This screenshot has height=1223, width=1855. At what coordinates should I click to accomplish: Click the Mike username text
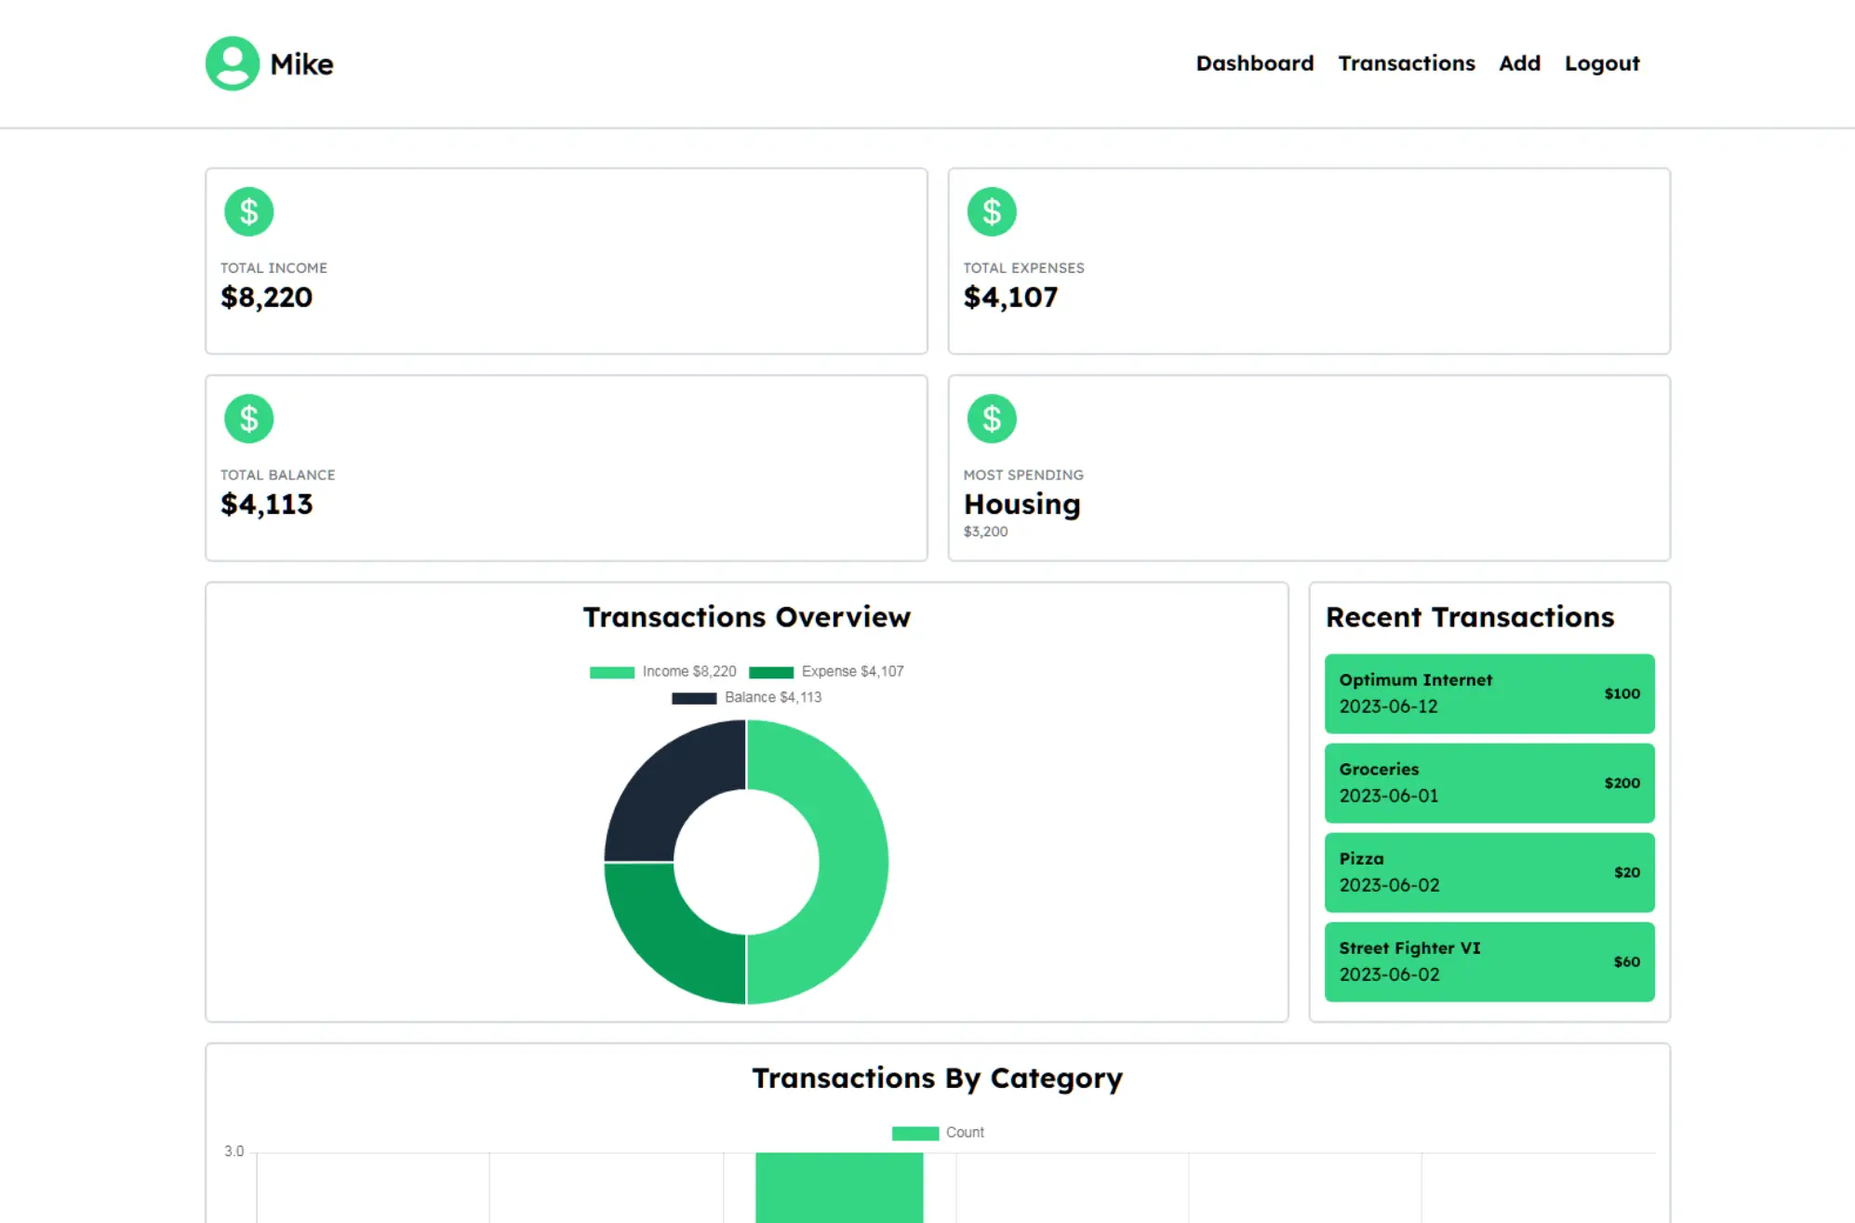(x=301, y=64)
